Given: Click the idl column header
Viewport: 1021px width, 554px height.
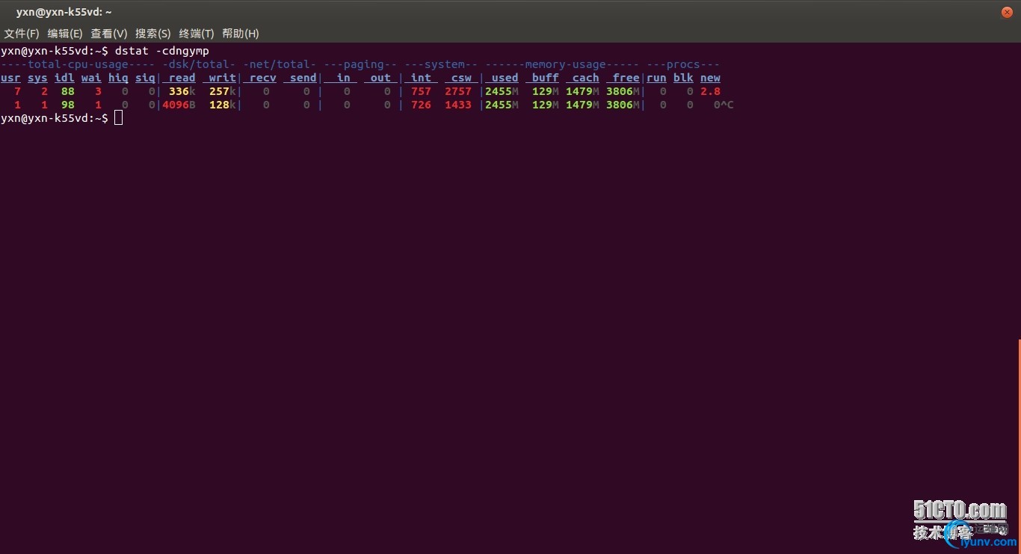Looking at the screenshot, I should (x=64, y=78).
